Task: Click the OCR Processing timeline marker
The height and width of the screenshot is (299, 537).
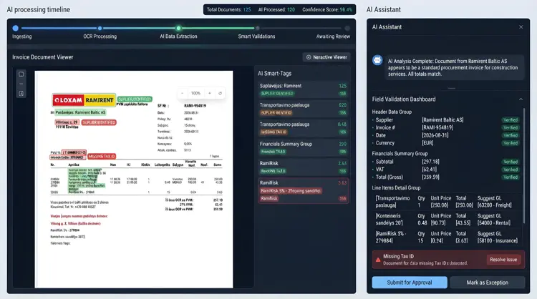Action: click(100, 28)
